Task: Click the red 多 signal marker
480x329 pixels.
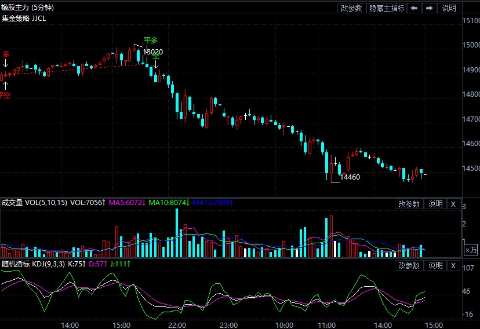Action: (6, 54)
